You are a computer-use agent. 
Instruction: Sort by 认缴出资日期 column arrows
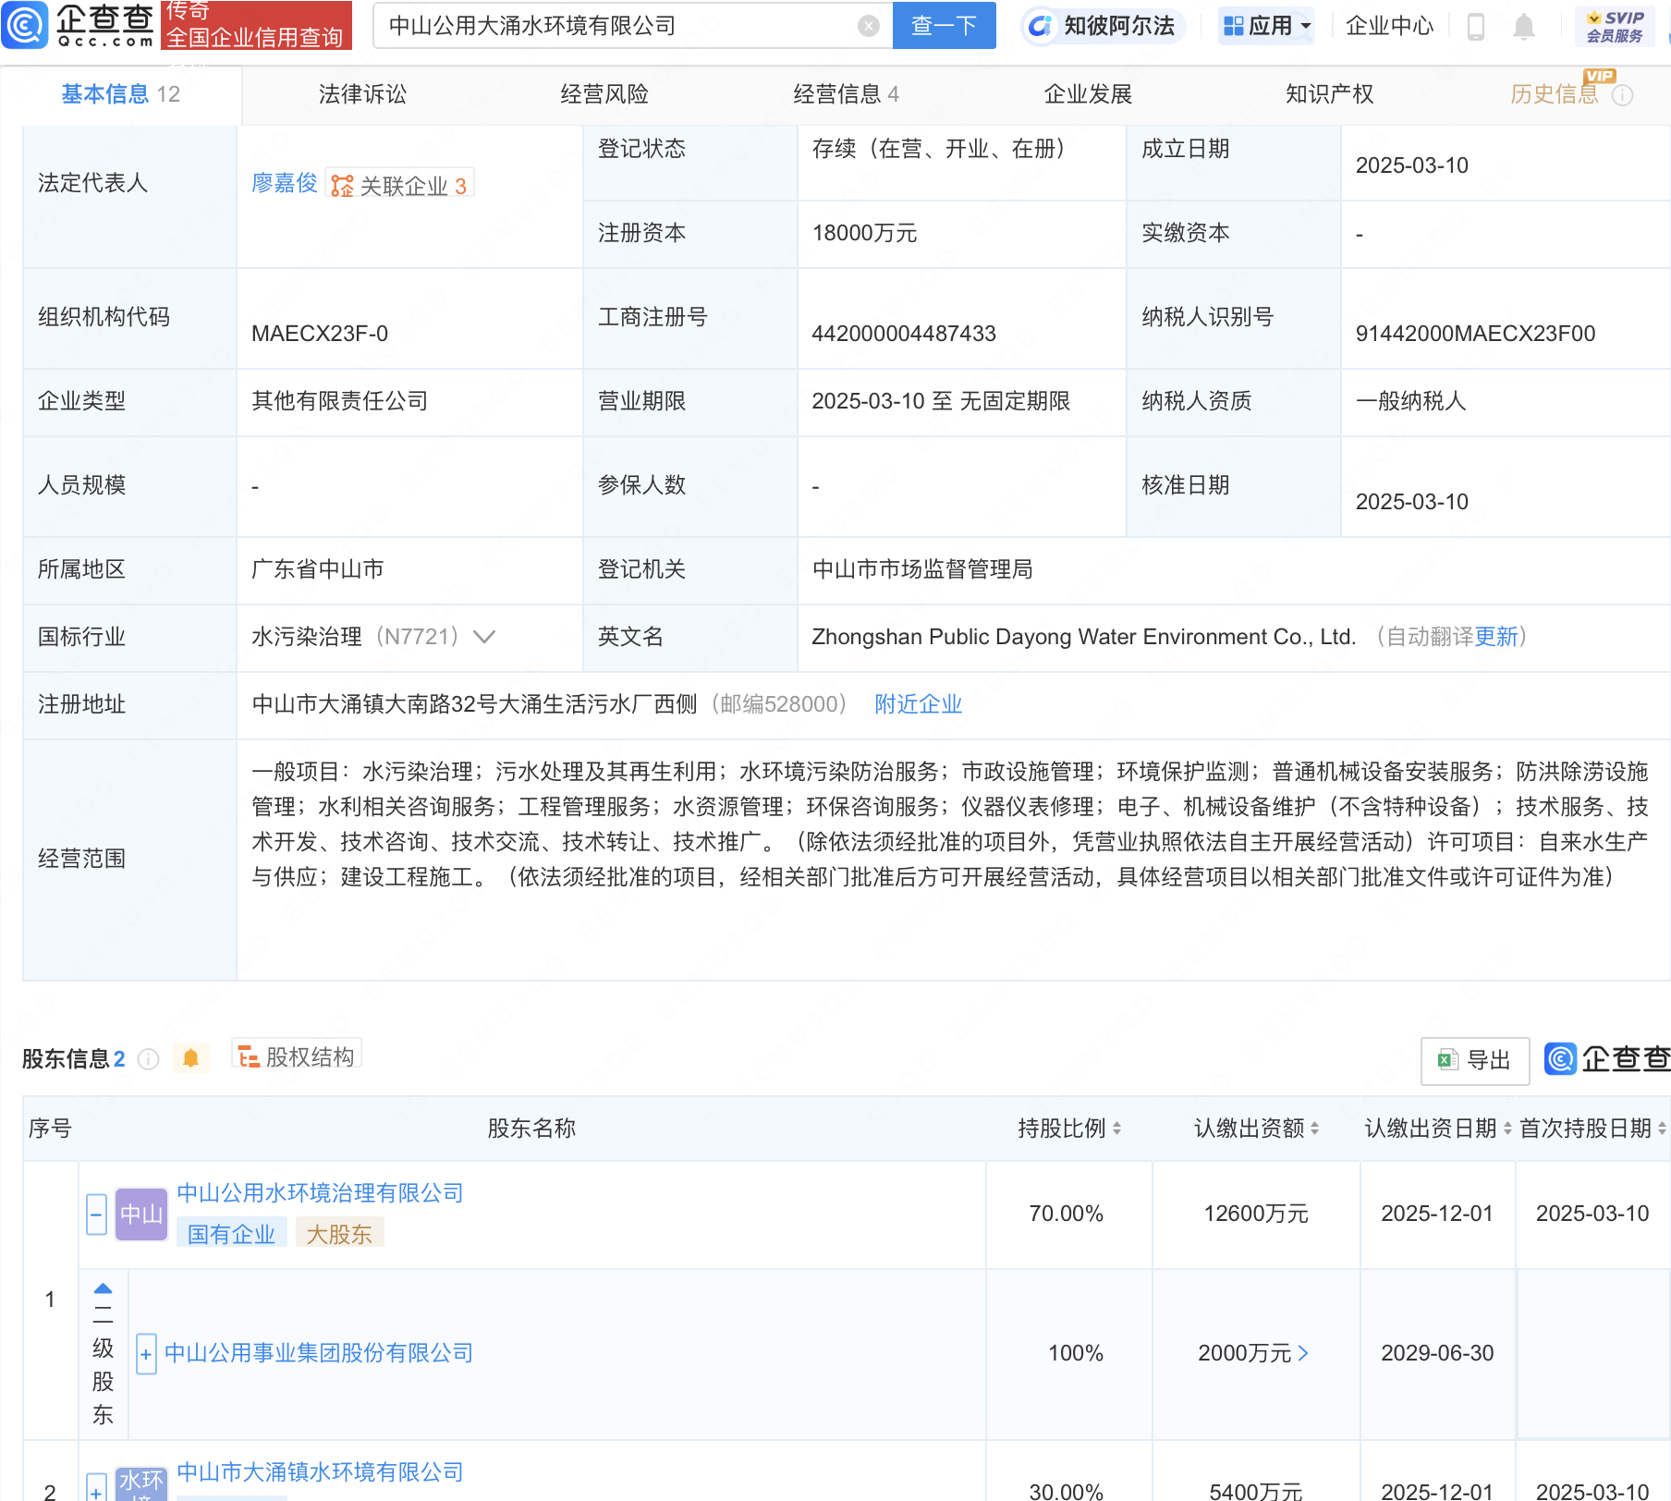tap(1507, 1129)
